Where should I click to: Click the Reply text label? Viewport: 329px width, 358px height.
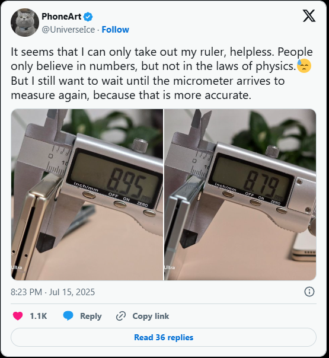tap(91, 317)
